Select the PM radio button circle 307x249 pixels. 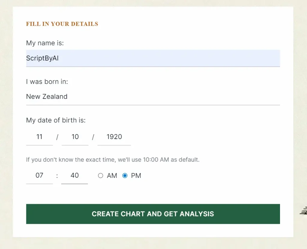tap(125, 176)
